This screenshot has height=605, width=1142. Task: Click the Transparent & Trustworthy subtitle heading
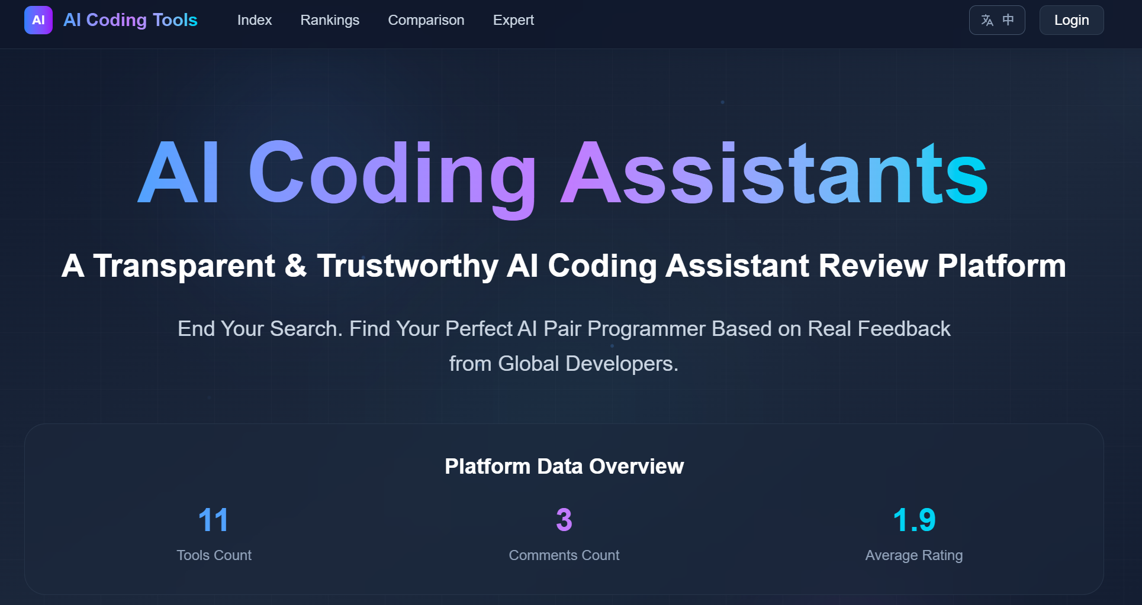(x=564, y=266)
